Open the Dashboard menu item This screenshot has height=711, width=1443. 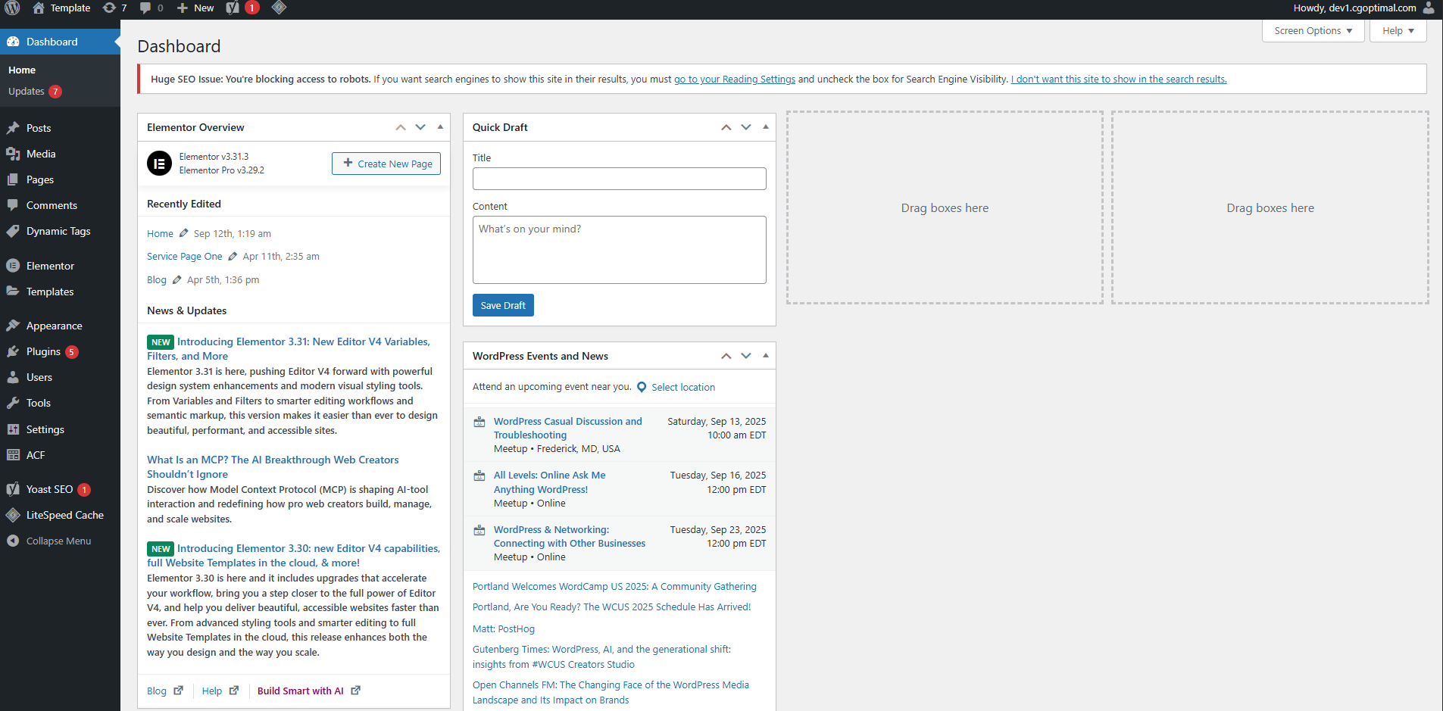point(60,42)
